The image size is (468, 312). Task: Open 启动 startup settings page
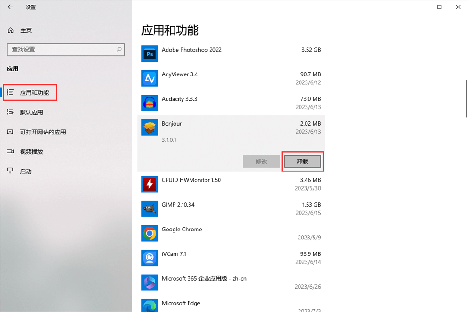(25, 171)
